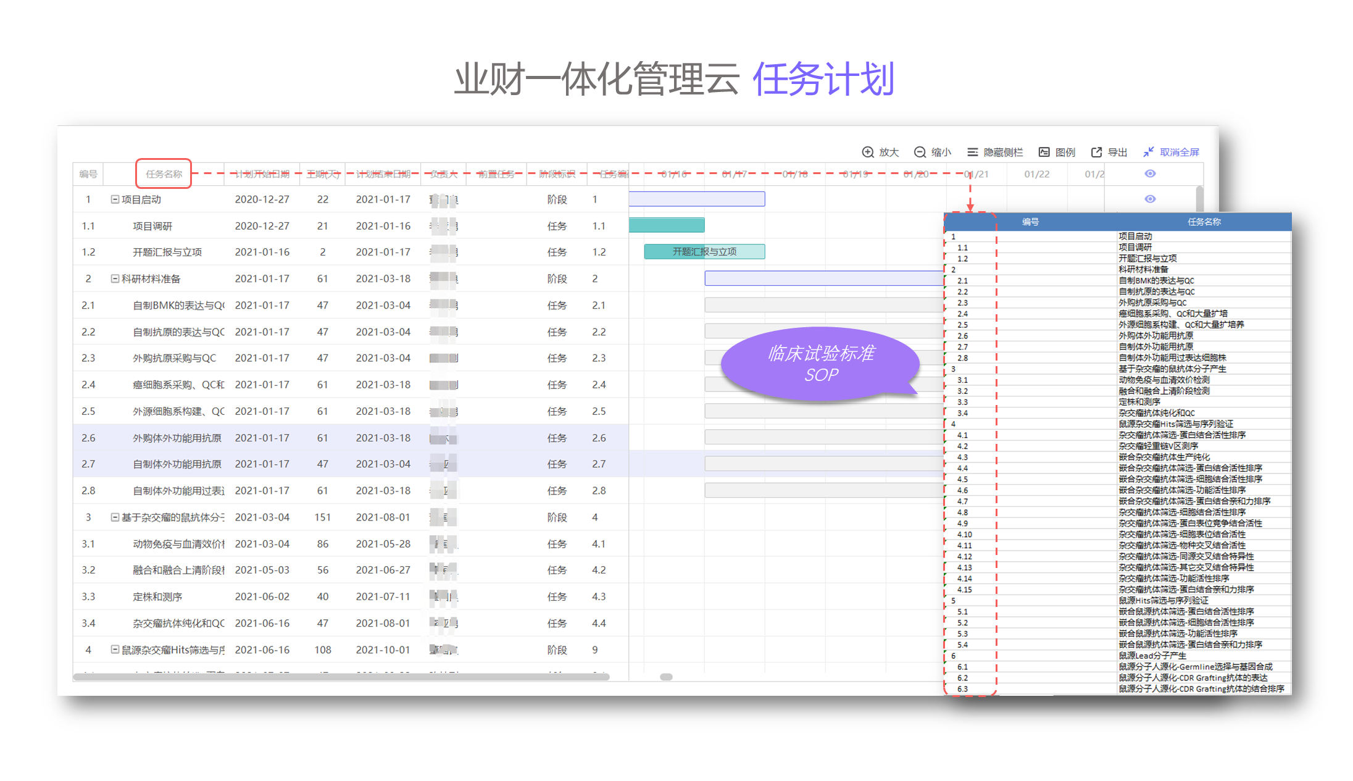Click the Gantt chart horizontal scroll thumb
This screenshot has width=1353, height=781.
click(x=666, y=677)
